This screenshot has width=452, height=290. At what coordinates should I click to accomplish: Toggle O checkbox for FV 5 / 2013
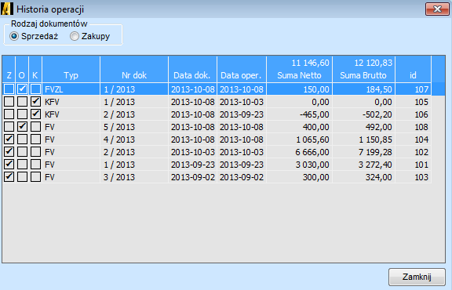[x=22, y=127]
